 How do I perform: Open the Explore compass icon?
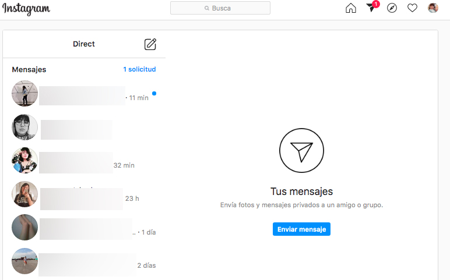392,8
